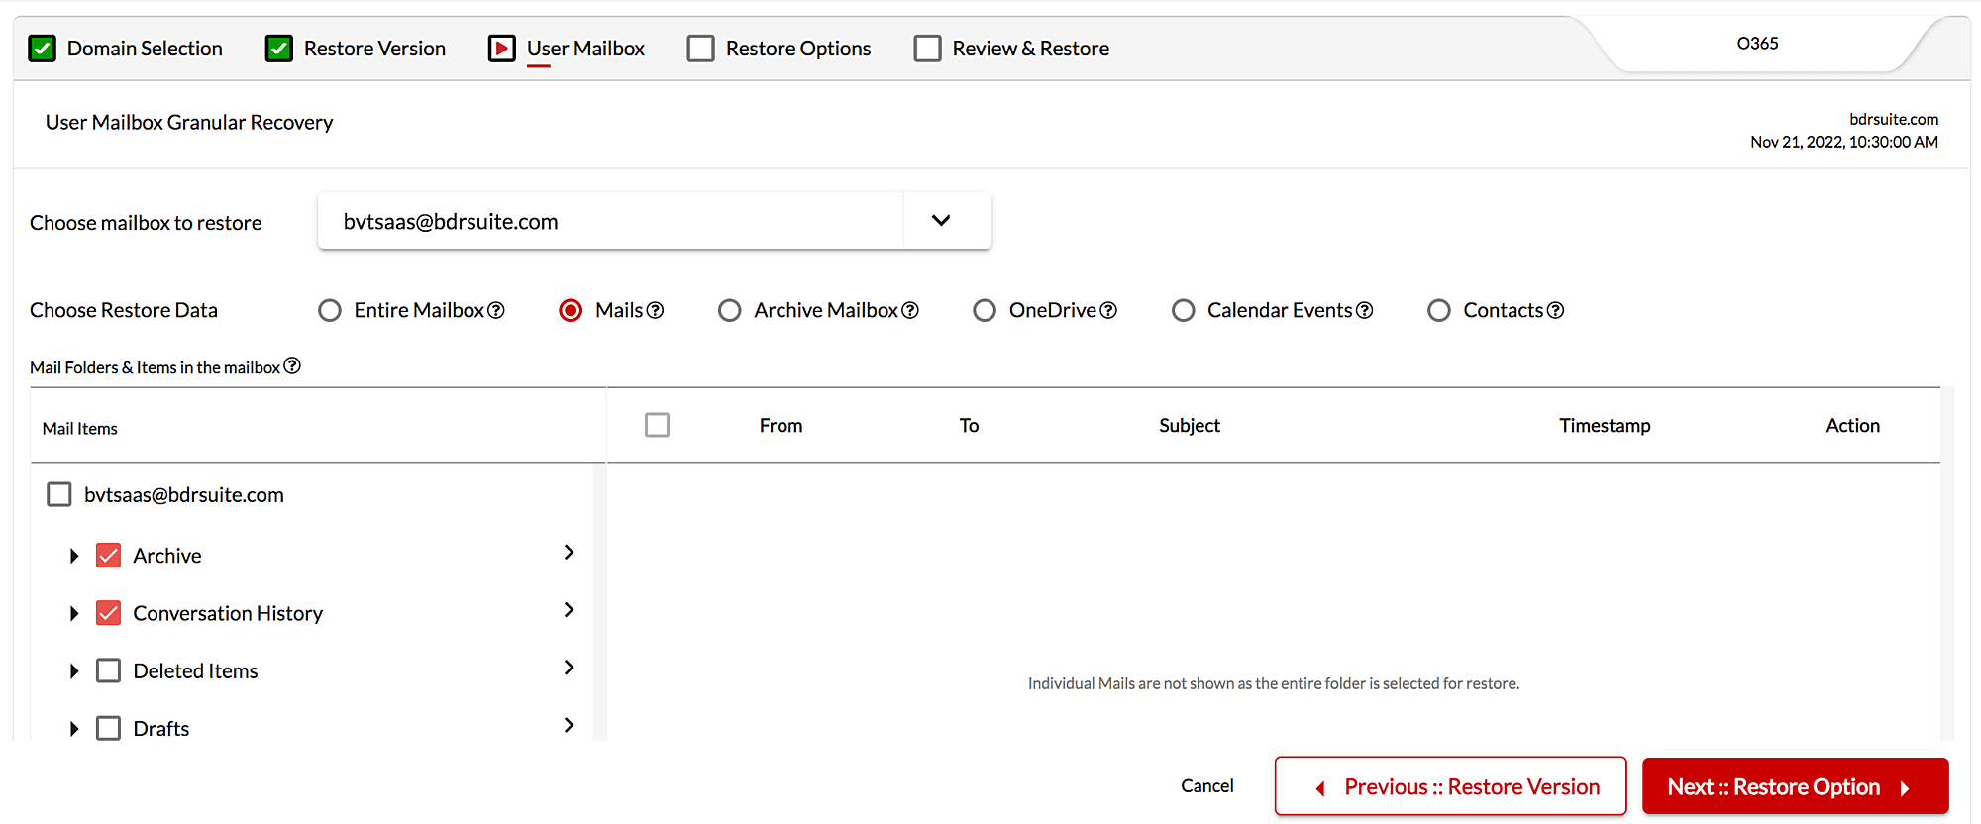Select the Entire Mailbox radio button
Viewport: 1981px width, 824px height.
(330, 310)
